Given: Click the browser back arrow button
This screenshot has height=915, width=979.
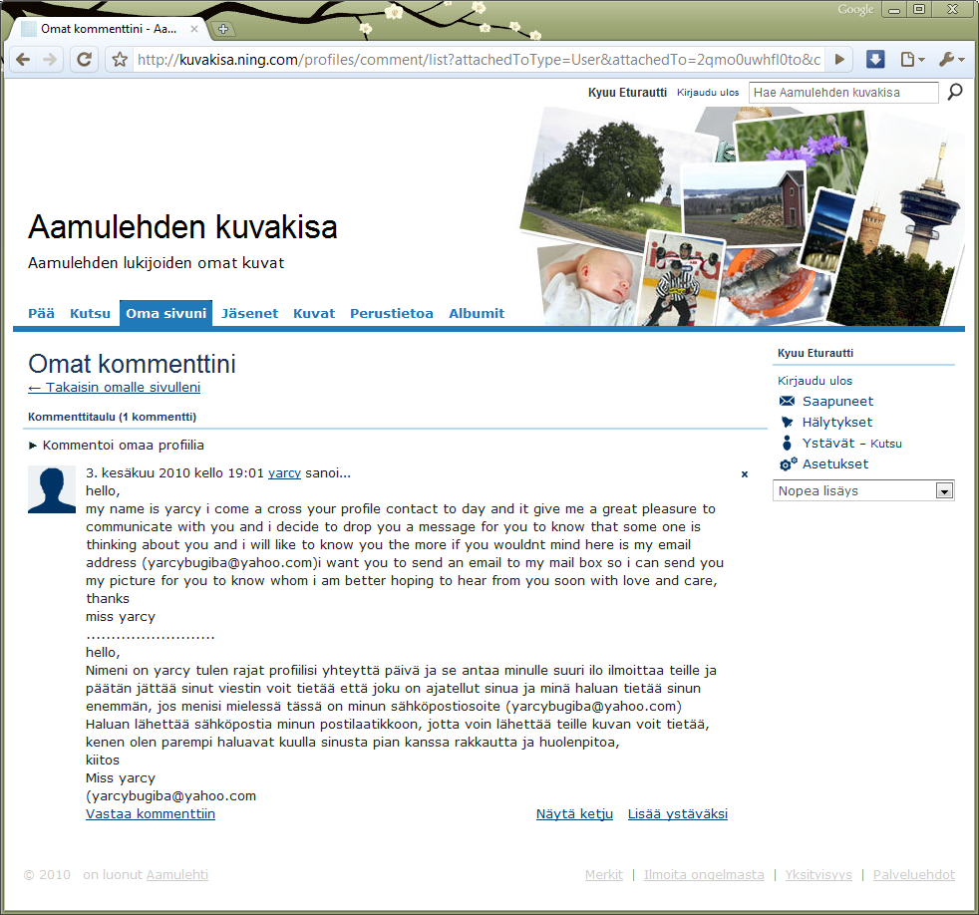Looking at the screenshot, I should point(23,60).
